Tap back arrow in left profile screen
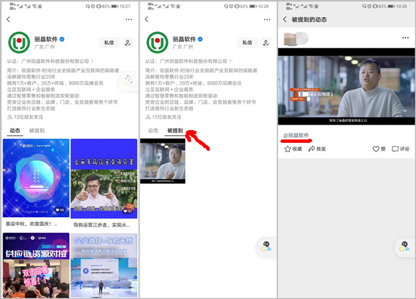The height and width of the screenshot is (299, 416). point(9,19)
